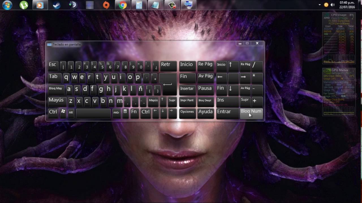Click the numpad slash divide key
The height and width of the screenshot is (203, 362).
[x=257, y=66]
